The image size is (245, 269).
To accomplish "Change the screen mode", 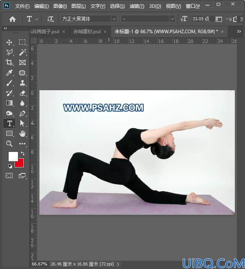I will pos(22,176).
